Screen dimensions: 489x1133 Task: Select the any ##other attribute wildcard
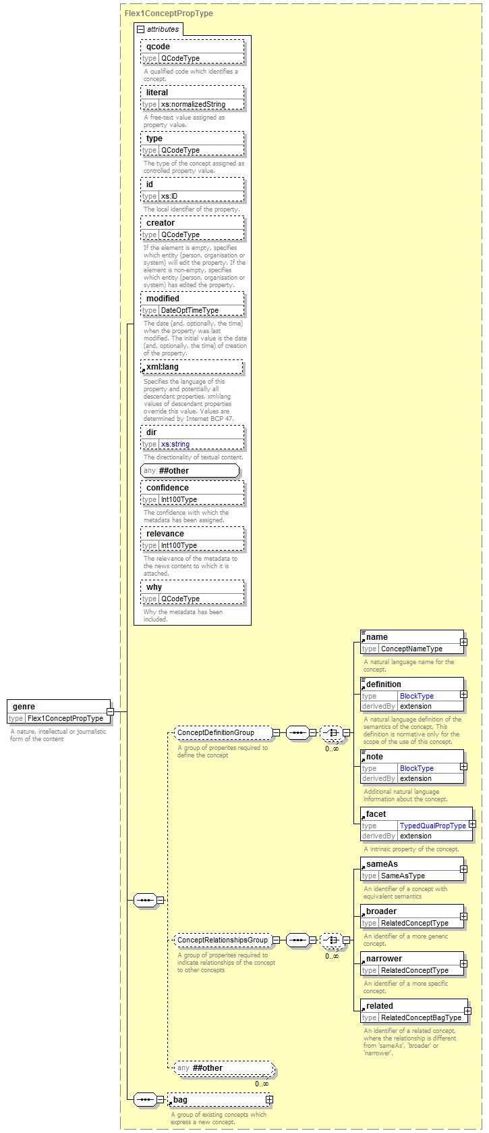click(190, 471)
